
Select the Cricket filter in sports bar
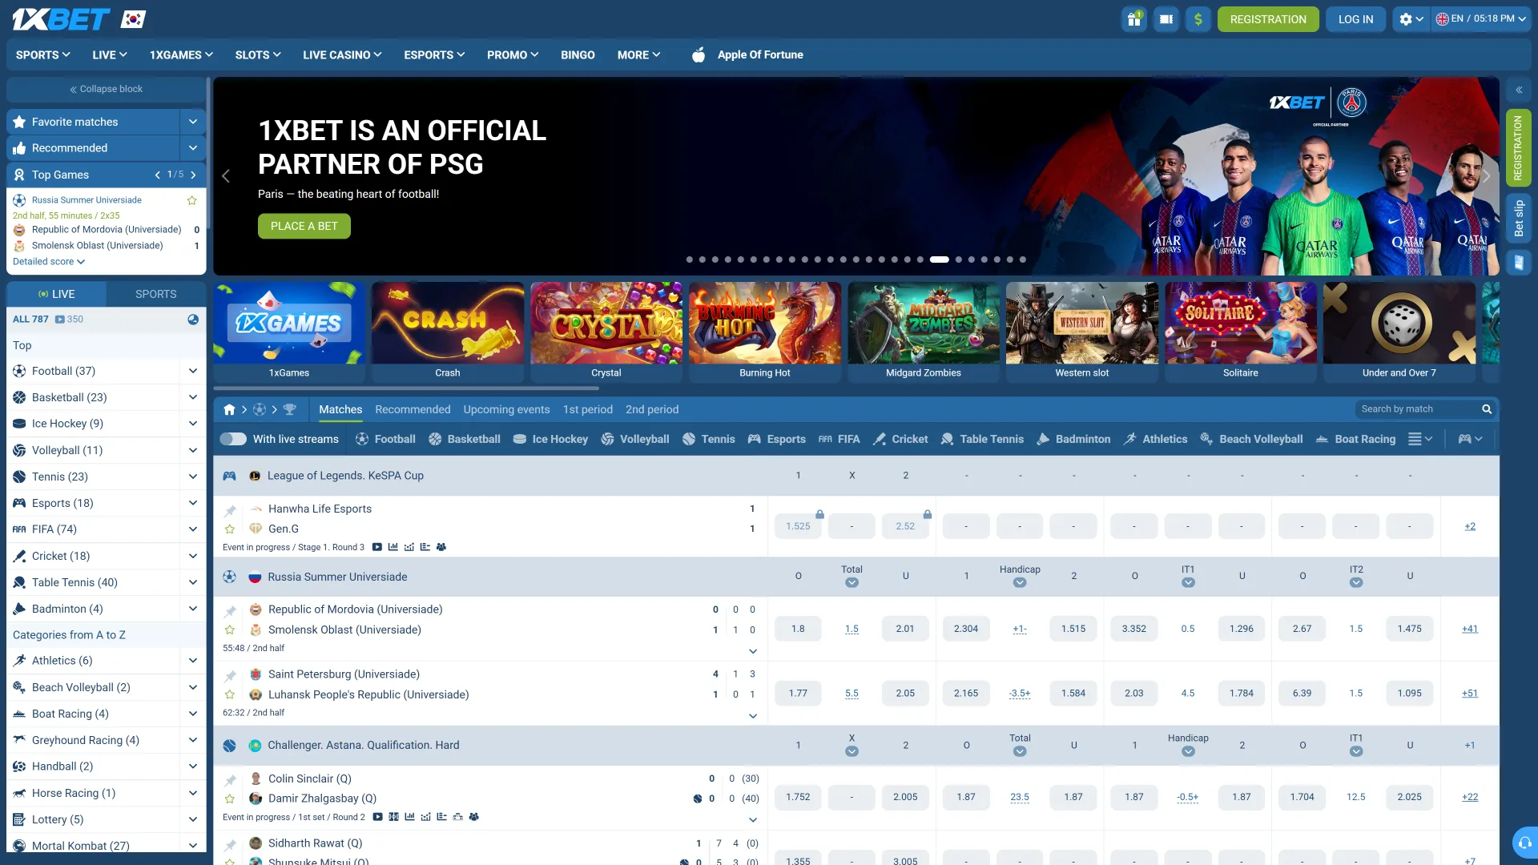[900, 439]
